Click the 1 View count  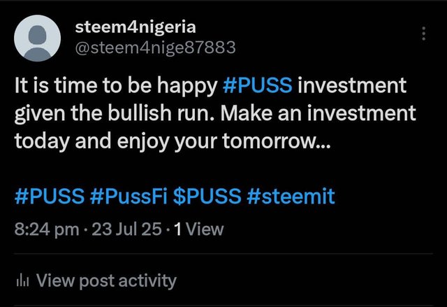click(199, 229)
